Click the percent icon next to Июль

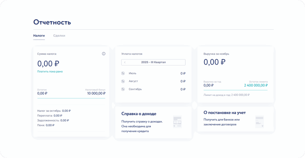pos(123,73)
